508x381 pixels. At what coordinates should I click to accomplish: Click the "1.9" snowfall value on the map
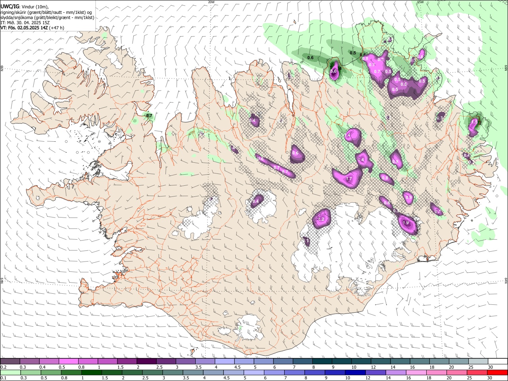coord(406,223)
